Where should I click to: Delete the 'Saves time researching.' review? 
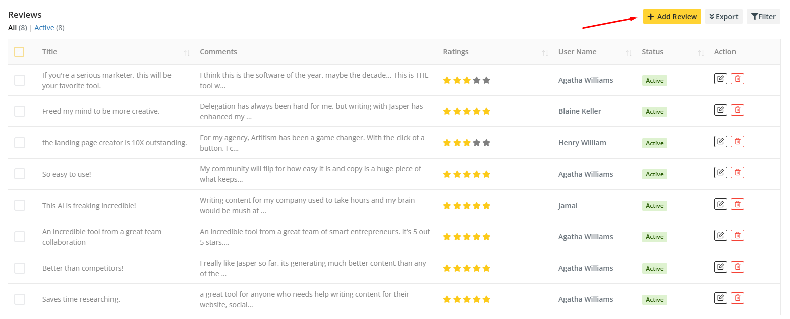738,298
